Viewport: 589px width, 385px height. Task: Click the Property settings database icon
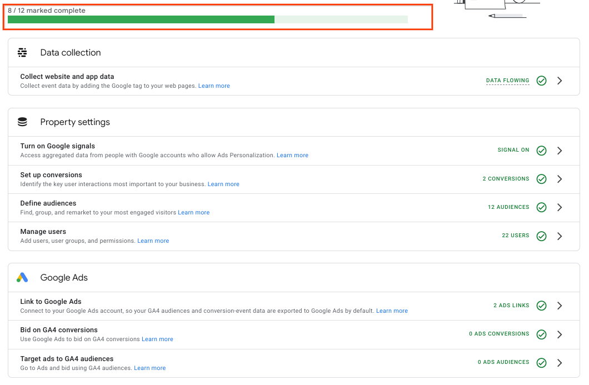click(23, 122)
